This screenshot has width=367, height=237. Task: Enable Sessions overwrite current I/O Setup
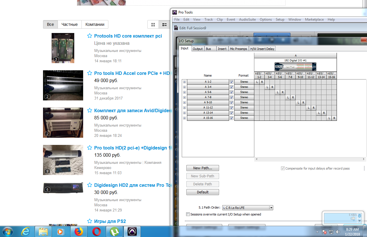pyautogui.click(x=188, y=214)
